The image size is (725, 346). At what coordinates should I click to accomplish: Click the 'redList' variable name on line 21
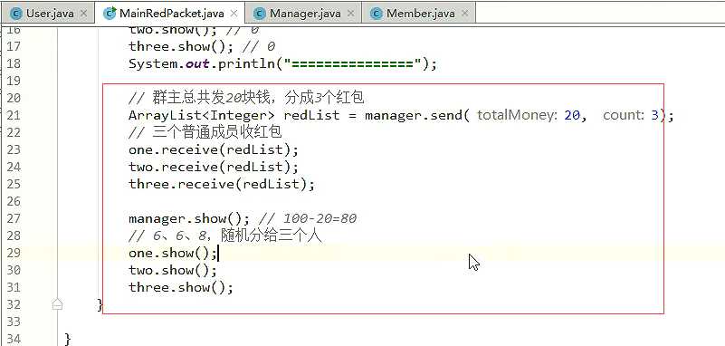pos(312,115)
